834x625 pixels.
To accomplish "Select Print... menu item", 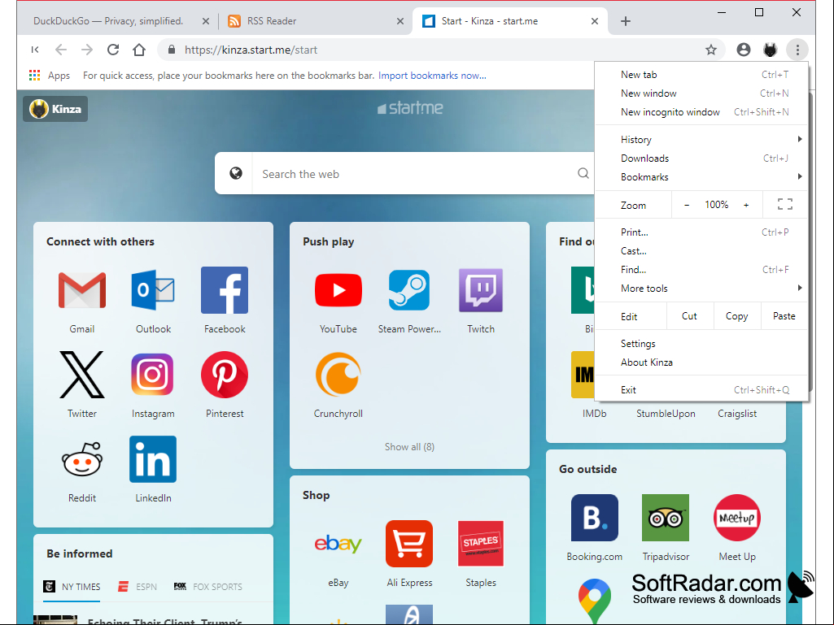I will point(701,232).
